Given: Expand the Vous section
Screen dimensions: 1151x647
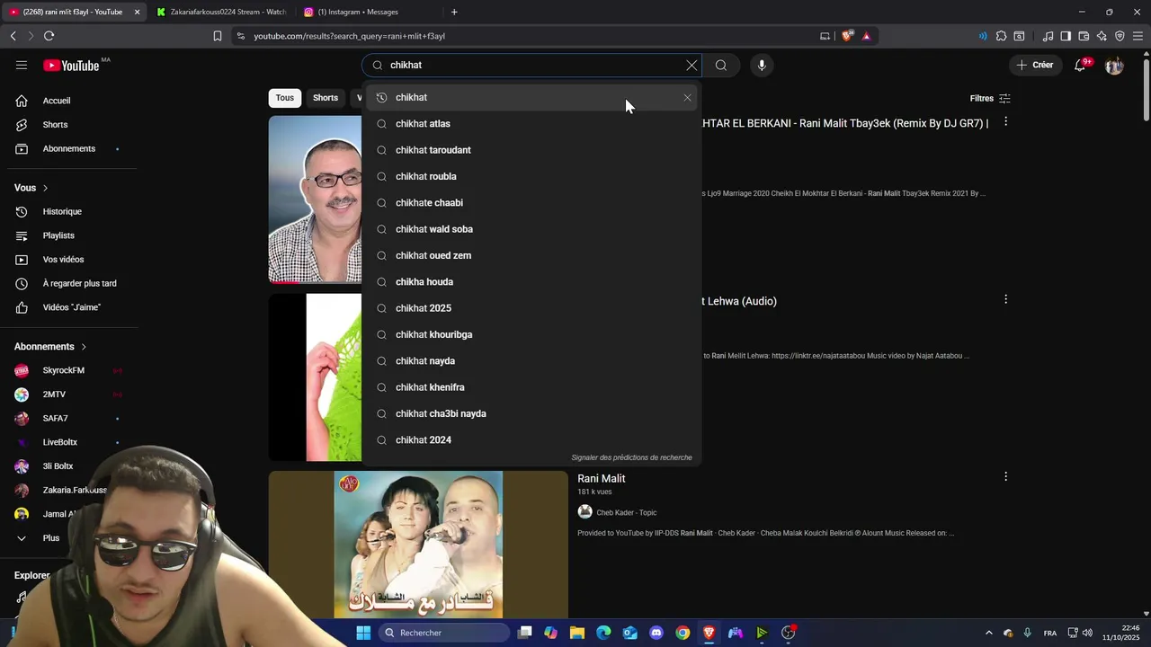Looking at the screenshot, I should click(x=31, y=188).
